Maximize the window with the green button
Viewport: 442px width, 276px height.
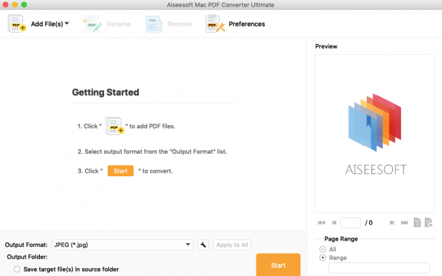point(24,4)
